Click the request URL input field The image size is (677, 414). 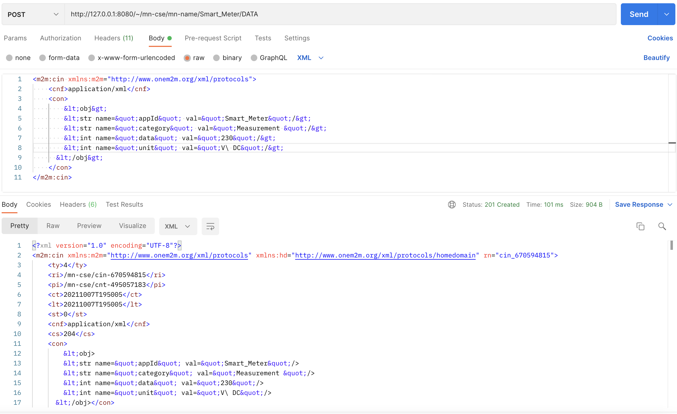[x=340, y=14]
